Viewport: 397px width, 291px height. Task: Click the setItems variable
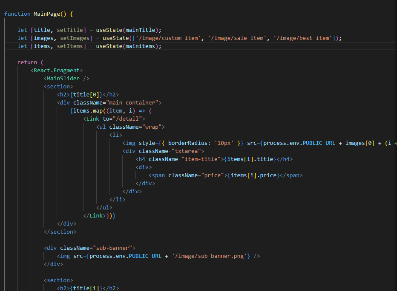tap(69, 46)
